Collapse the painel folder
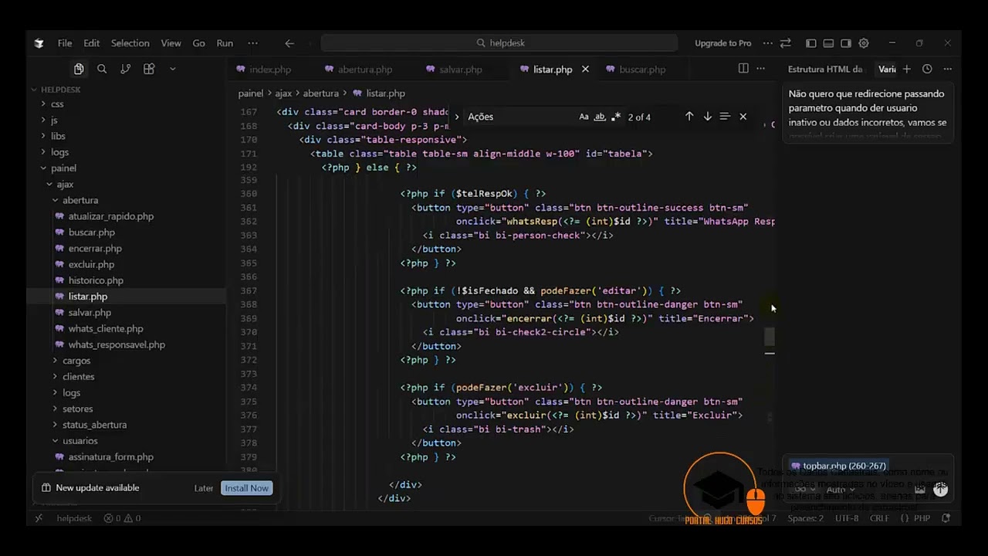Viewport: 988px width, 556px height. pyautogui.click(x=63, y=168)
